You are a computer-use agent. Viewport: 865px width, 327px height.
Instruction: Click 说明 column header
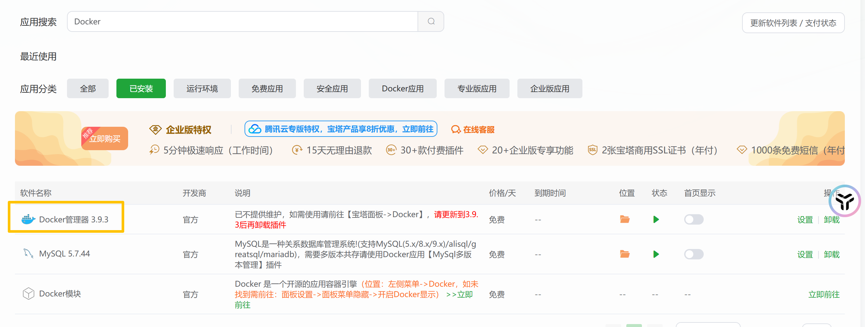point(242,193)
